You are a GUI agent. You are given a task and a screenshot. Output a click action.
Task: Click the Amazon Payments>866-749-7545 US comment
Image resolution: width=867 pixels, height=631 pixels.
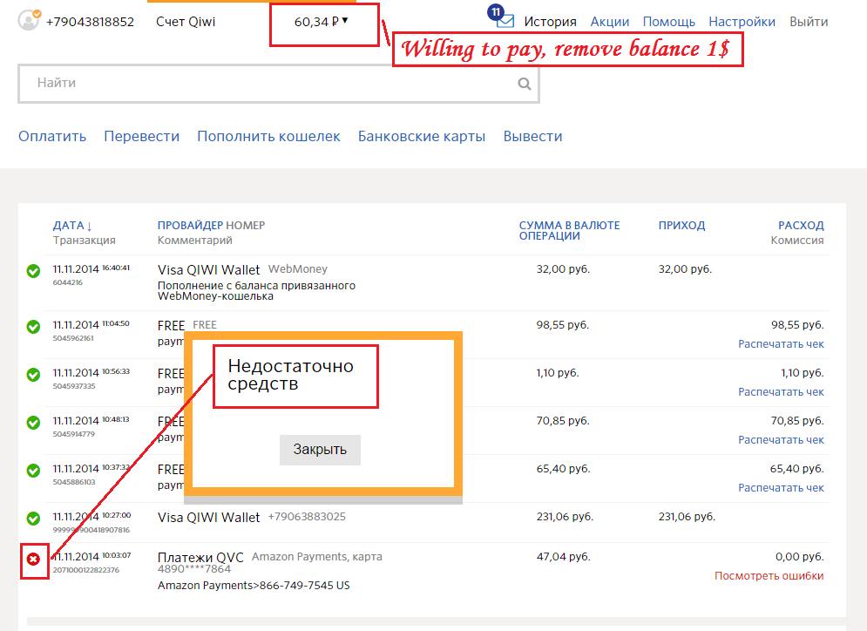pos(254,586)
